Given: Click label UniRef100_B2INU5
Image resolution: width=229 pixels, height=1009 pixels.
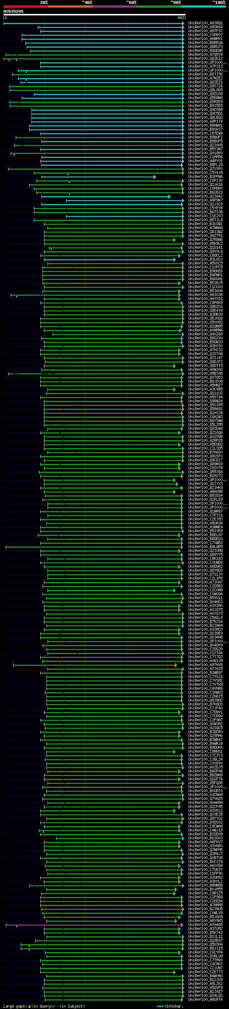Looking at the screenshot, I should click(x=205, y=909).
